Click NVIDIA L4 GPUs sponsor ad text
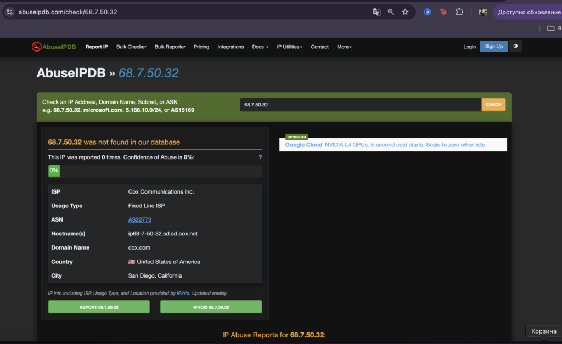Image resolution: width=562 pixels, height=344 pixels. (406, 145)
